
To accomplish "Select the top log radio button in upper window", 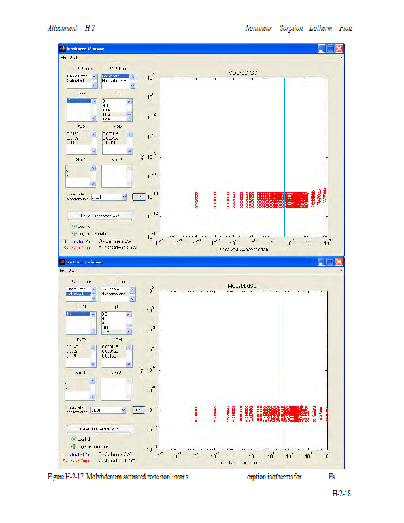I will click(75, 226).
